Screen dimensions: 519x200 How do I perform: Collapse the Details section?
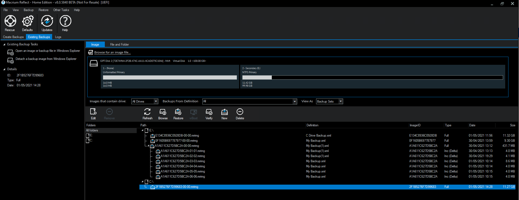4,69
